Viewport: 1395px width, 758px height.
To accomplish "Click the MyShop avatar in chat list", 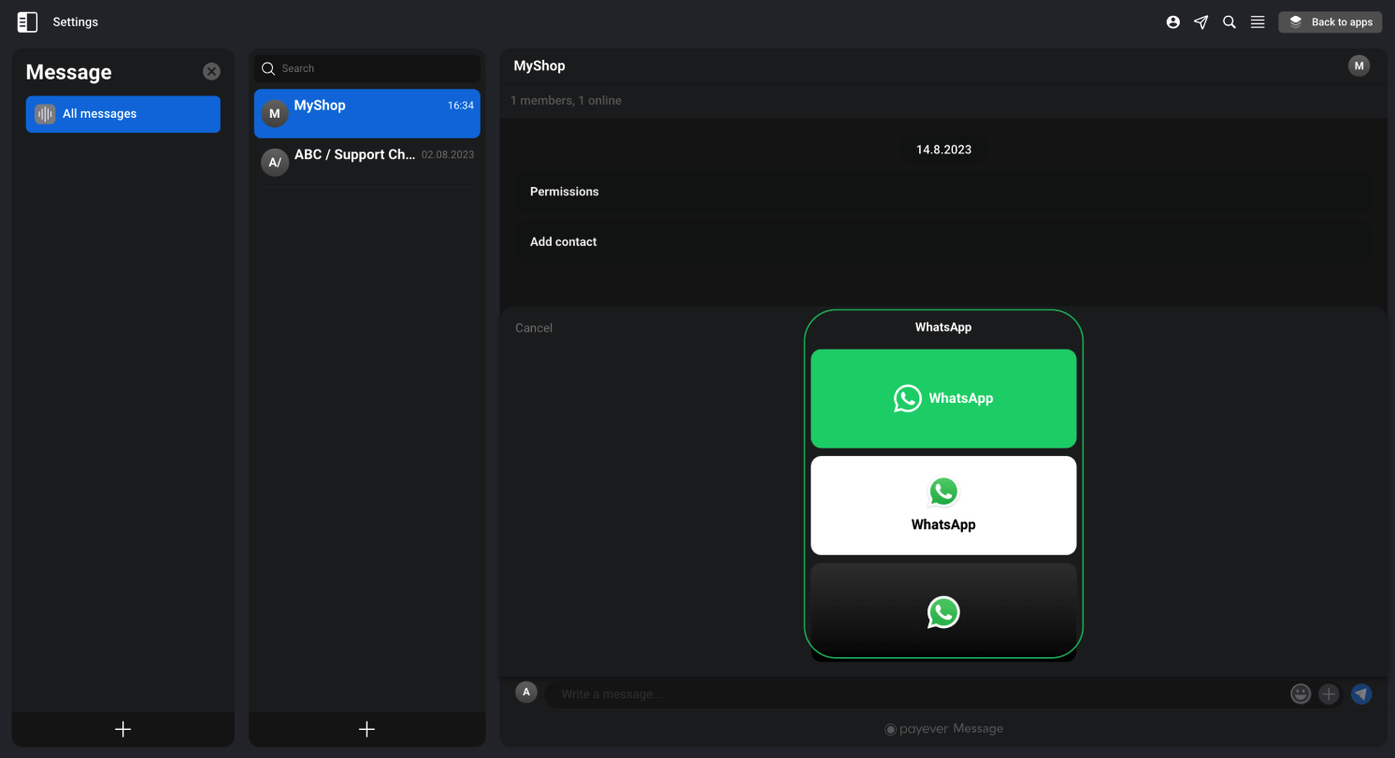I will [x=274, y=114].
